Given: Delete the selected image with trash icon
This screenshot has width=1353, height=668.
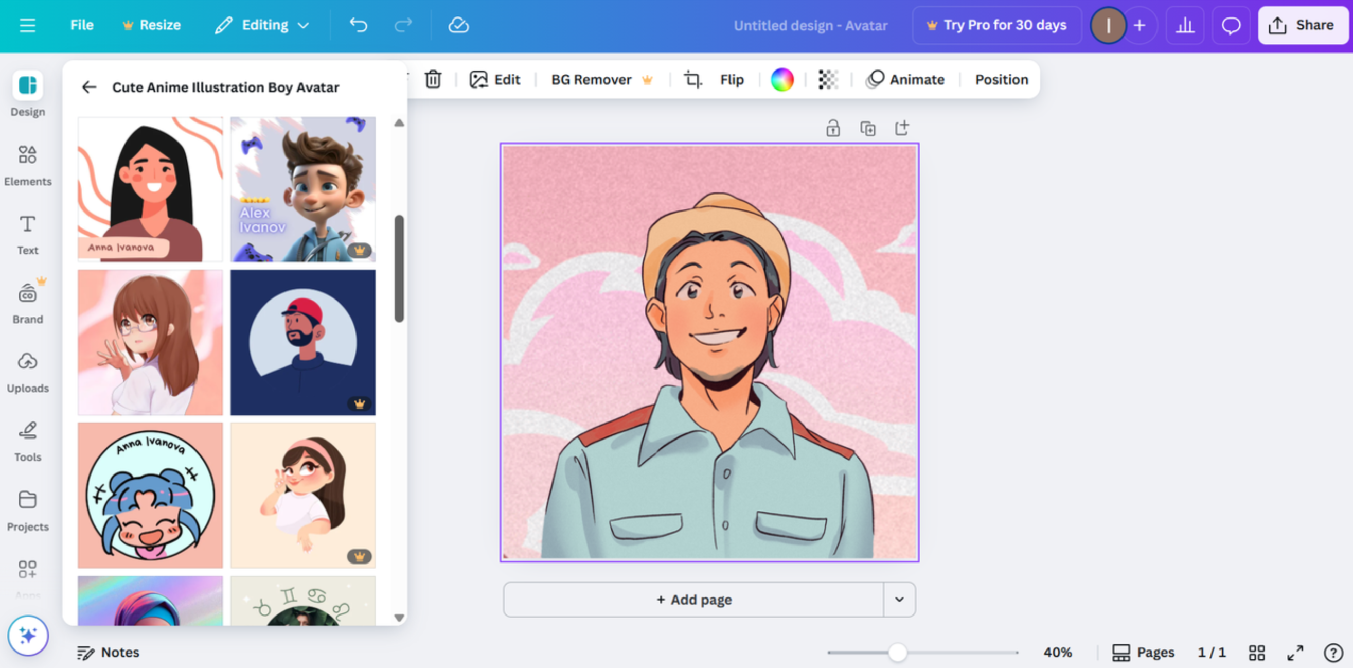Looking at the screenshot, I should pos(433,79).
